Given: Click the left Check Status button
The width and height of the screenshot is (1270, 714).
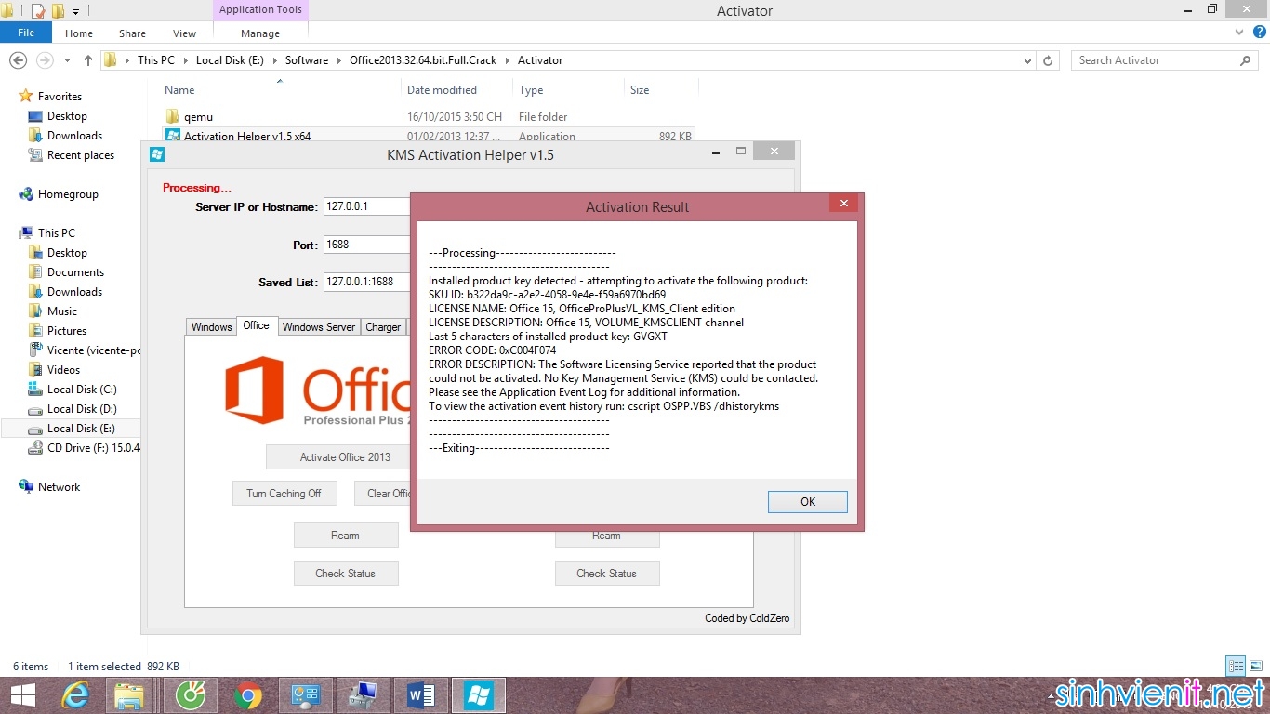Looking at the screenshot, I should click(x=345, y=574).
